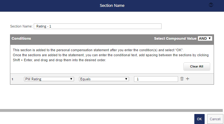Image resolution: width=224 pixels, height=124 pixels.
Task: Add a new condition with plus icon
Action: pyautogui.click(x=187, y=79)
